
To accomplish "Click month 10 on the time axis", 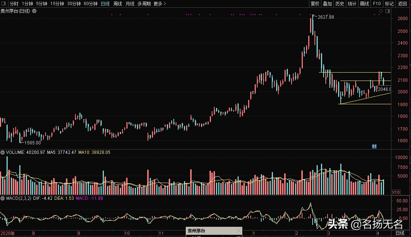I will pos(127,233).
